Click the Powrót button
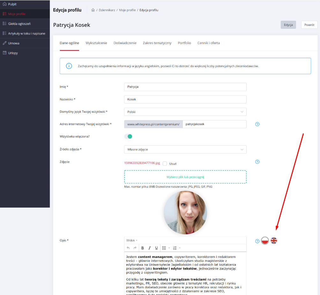 click(x=309, y=25)
